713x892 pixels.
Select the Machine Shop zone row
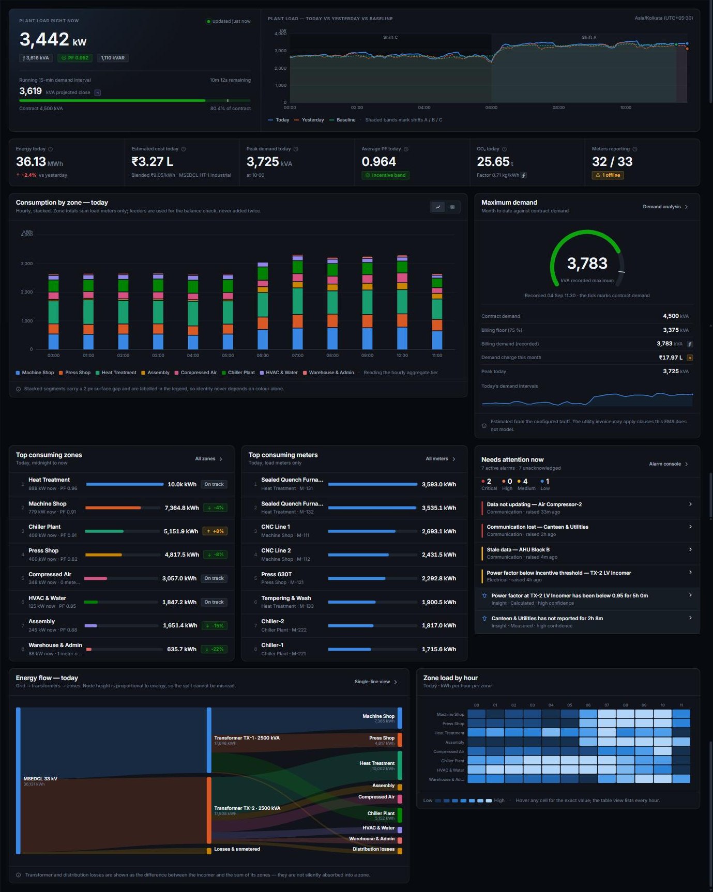click(122, 508)
